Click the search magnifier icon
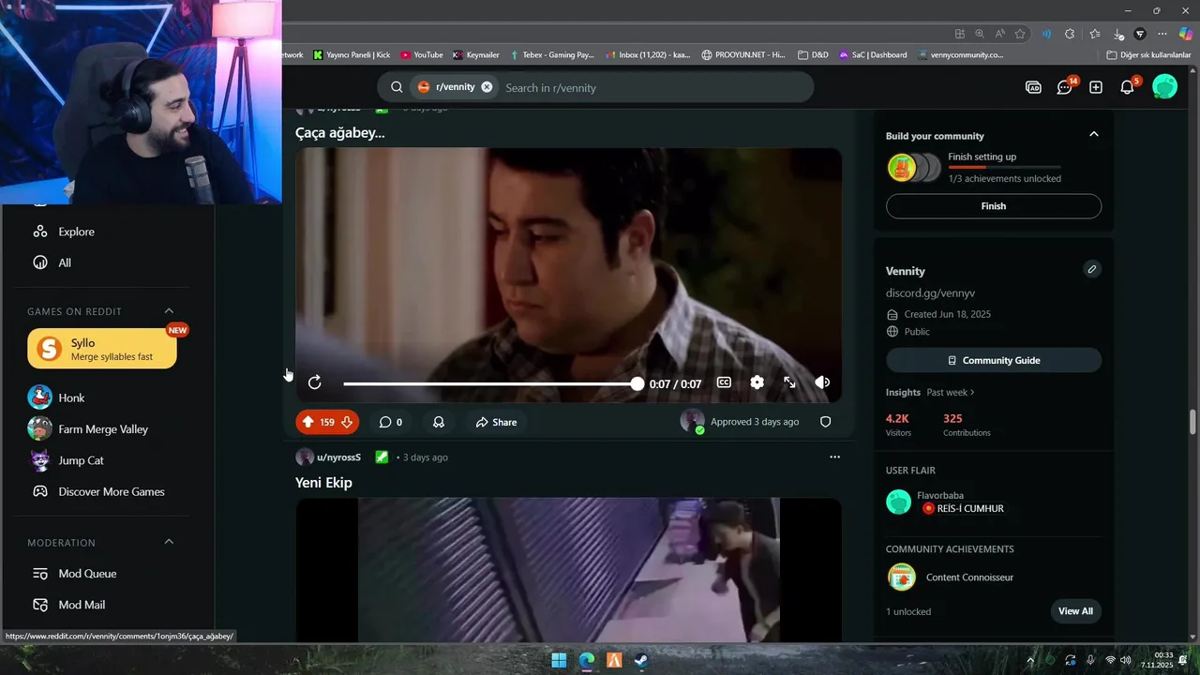The image size is (1200, 675). [x=397, y=87]
